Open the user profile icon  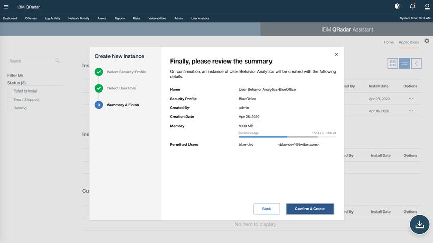[x=427, y=6]
